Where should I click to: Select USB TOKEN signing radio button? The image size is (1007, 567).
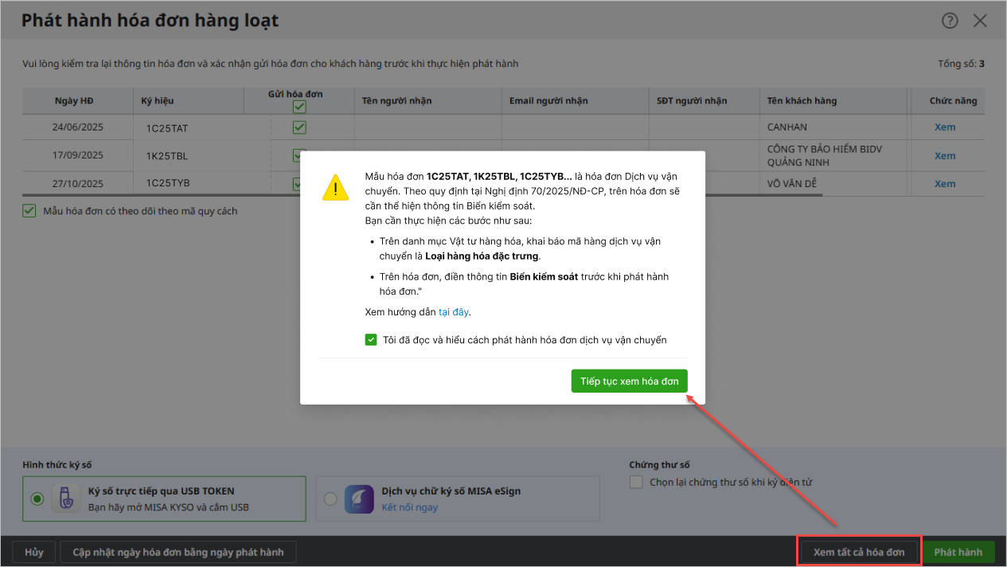coord(37,499)
